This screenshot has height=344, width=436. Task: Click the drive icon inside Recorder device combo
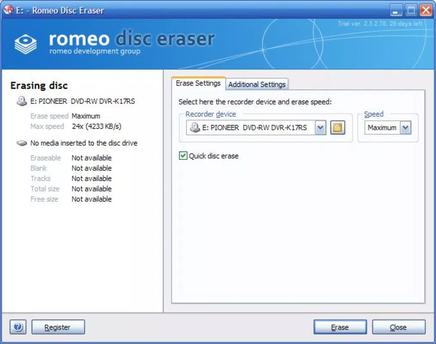[x=195, y=128]
